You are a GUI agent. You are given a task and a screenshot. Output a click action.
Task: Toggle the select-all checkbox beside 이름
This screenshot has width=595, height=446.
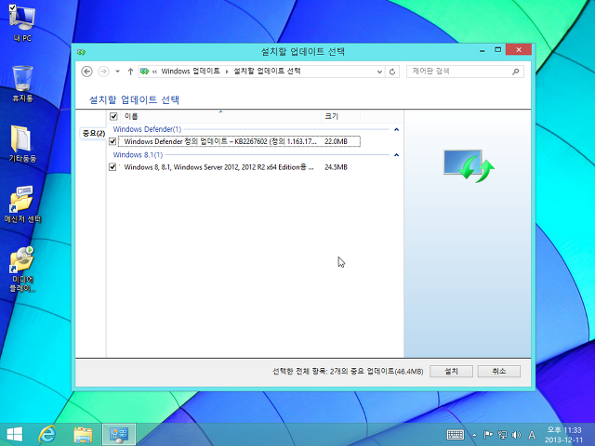pos(113,116)
